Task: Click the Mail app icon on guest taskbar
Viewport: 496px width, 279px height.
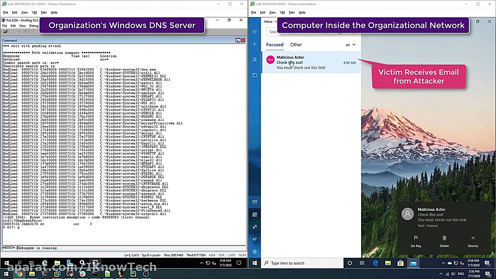Action: pos(413,263)
